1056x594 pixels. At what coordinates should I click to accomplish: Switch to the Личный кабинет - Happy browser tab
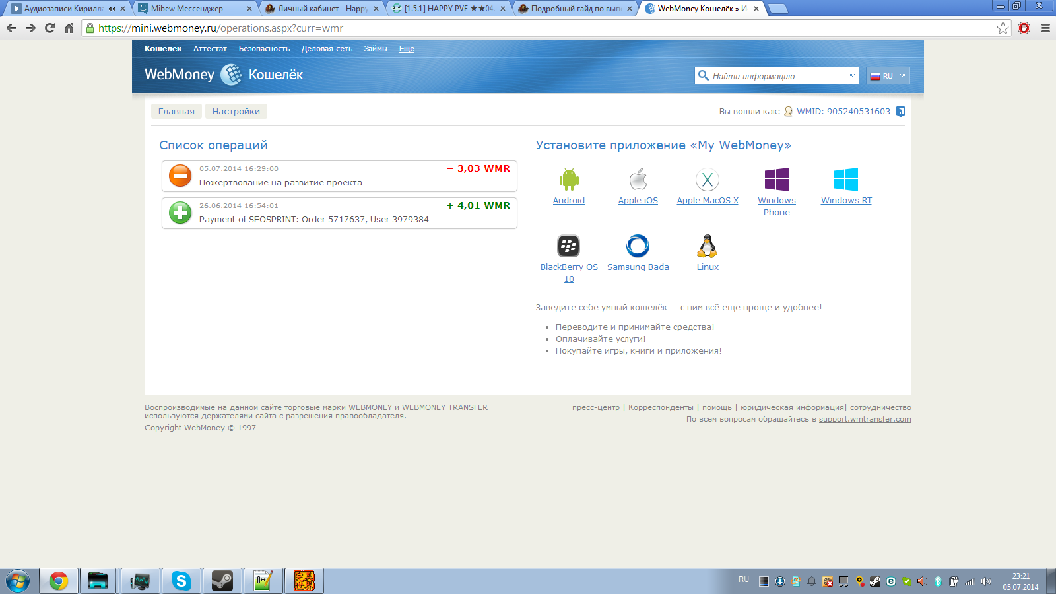point(321,9)
